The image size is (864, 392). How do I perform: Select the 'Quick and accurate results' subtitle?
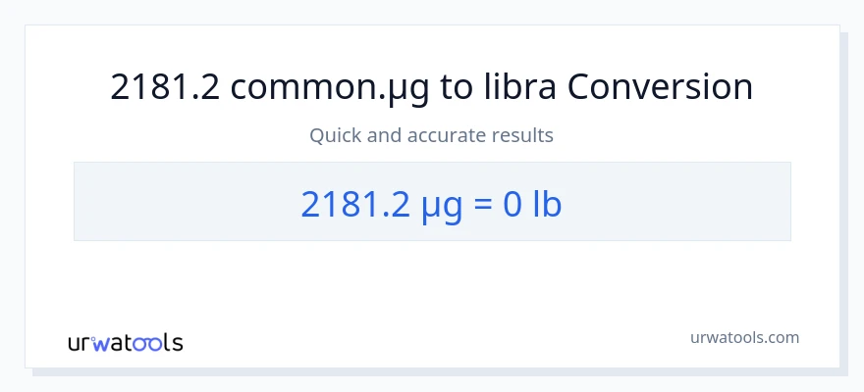pos(432,135)
